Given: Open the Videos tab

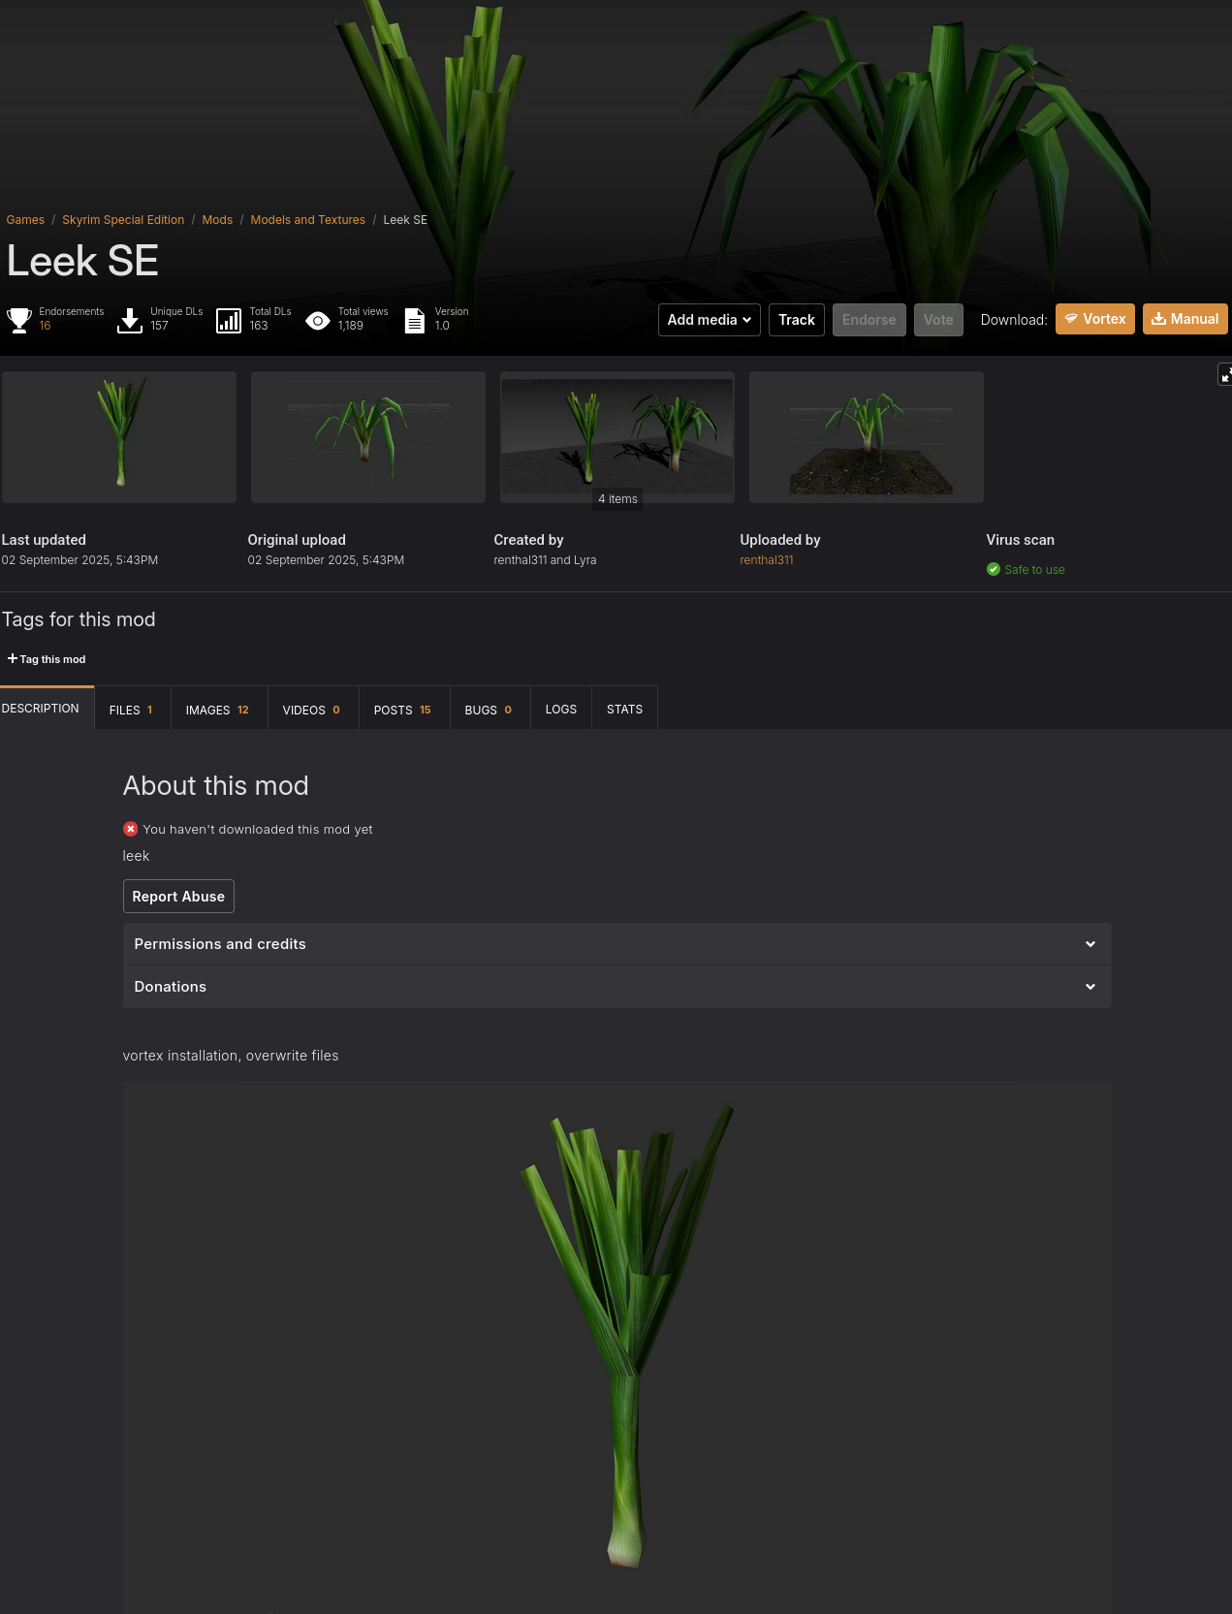Looking at the screenshot, I should pos(312,710).
